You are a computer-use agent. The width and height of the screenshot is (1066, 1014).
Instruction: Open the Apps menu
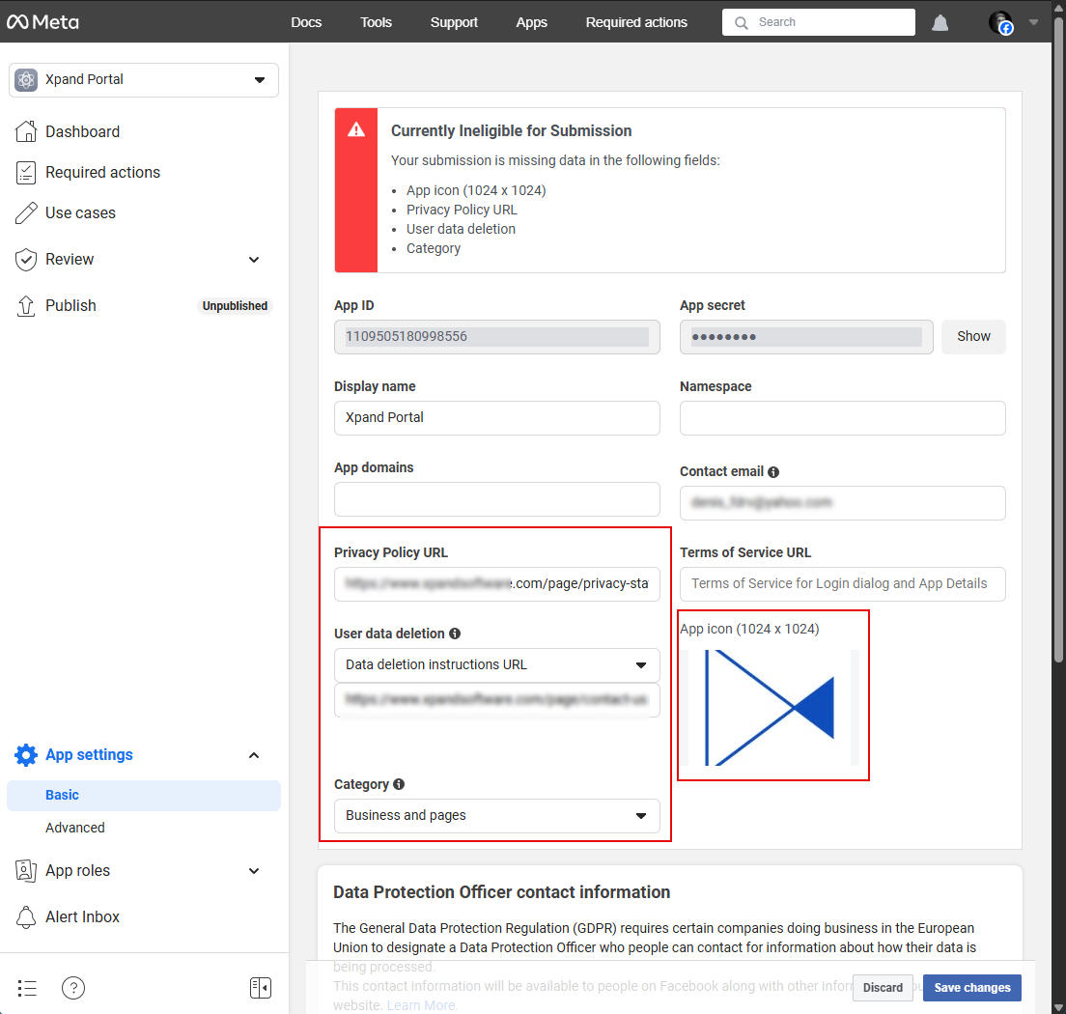click(532, 22)
